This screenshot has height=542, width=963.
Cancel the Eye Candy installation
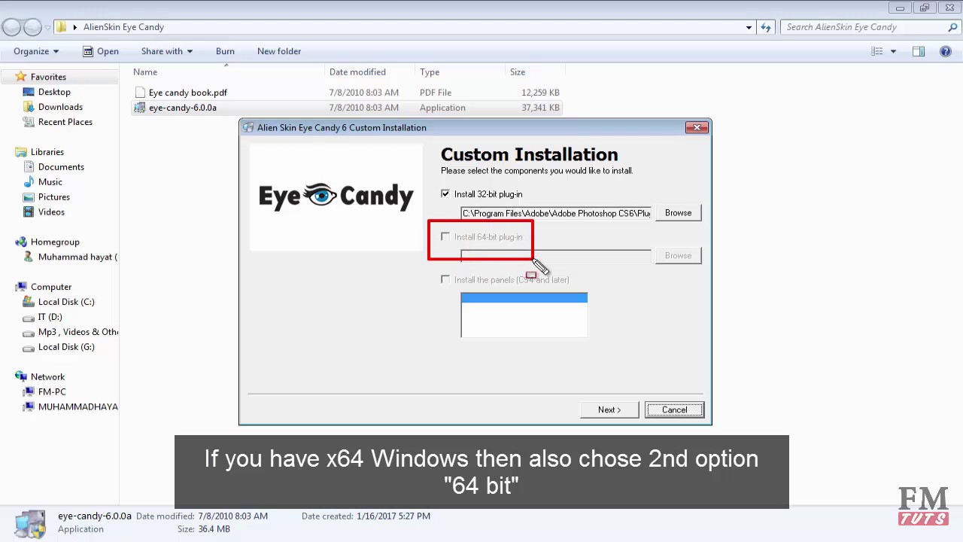point(674,410)
